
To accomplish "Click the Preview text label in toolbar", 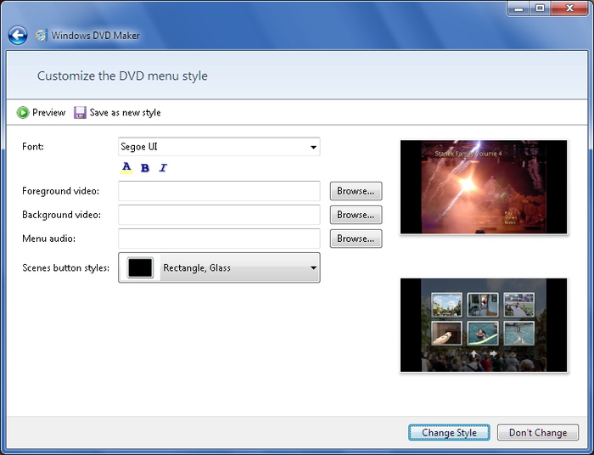I will [x=49, y=113].
